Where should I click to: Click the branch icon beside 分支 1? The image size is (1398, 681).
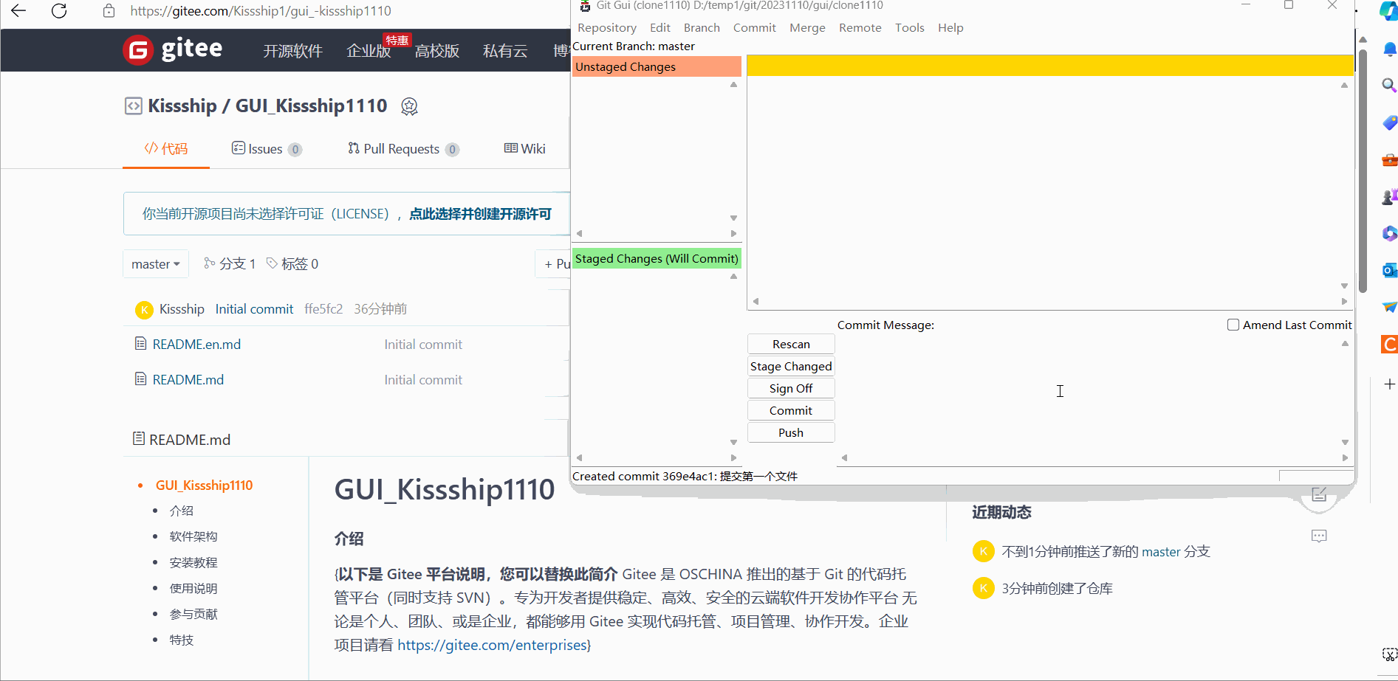pyautogui.click(x=209, y=263)
